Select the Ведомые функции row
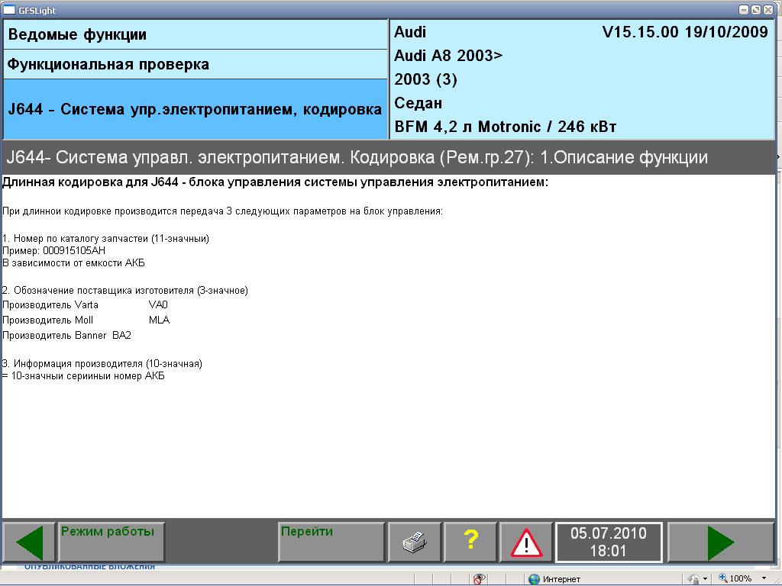This screenshot has width=782, height=586. click(195, 35)
